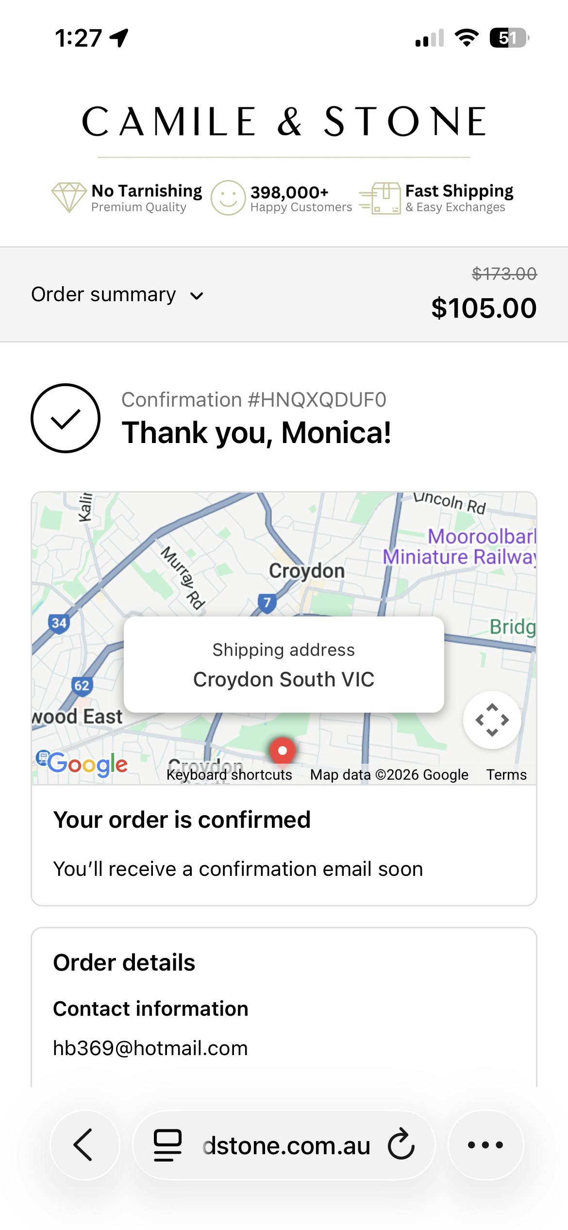Tap the smiley Happy Customers icon
The height and width of the screenshot is (1230, 568).
pos(228,198)
